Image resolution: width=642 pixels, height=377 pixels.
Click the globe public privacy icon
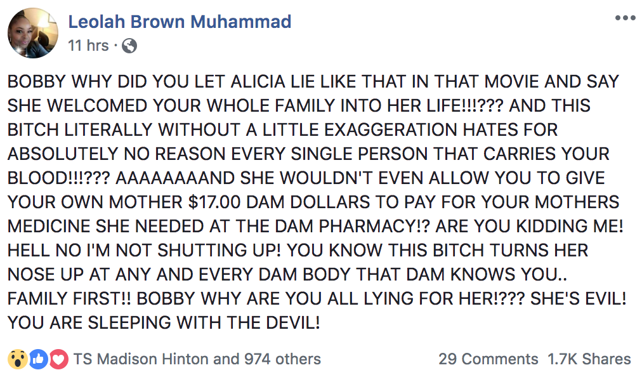pyautogui.click(x=129, y=46)
